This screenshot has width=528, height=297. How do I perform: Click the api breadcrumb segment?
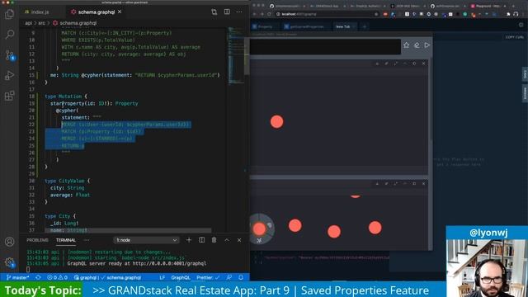click(x=28, y=23)
